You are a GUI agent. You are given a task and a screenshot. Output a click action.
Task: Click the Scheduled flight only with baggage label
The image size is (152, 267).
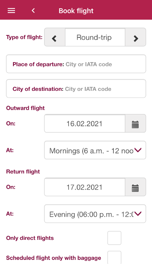tap(54, 258)
